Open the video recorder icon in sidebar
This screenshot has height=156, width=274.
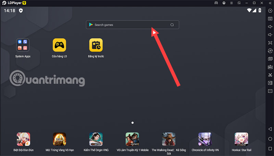point(270,83)
